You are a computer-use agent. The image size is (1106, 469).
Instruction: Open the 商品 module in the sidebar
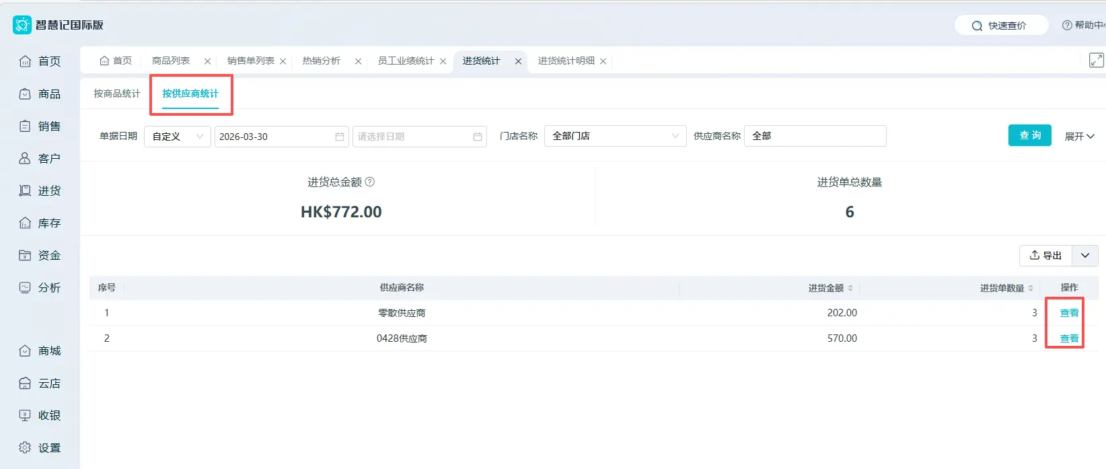tap(40, 94)
